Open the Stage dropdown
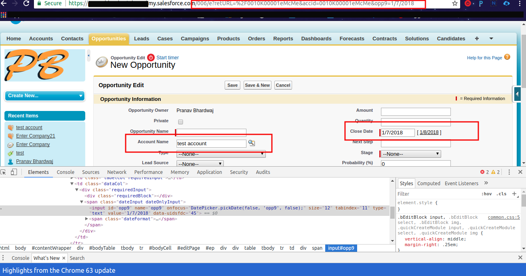The image size is (526, 276). click(410, 154)
